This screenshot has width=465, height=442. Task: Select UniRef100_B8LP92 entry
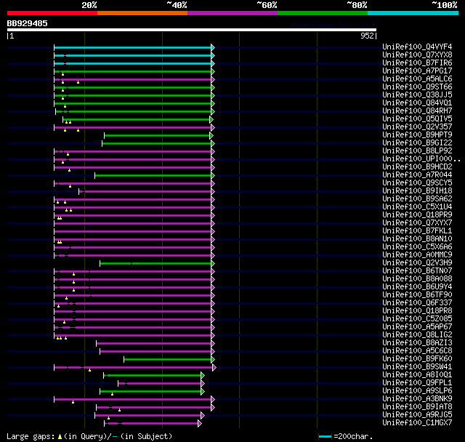tap(417, 151)
